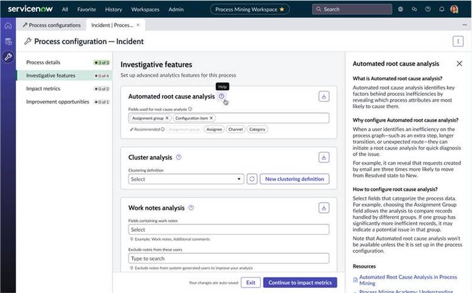
Task: Close the Incident | Proces... tab
Action: 138,25
